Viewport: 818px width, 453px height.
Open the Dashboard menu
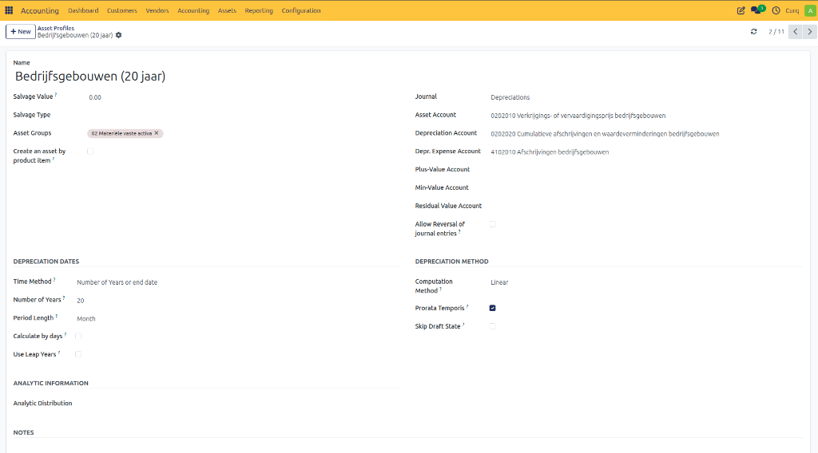pyautogui.click(x=83, y=10)
